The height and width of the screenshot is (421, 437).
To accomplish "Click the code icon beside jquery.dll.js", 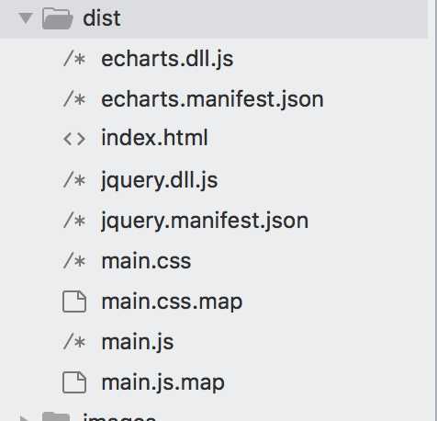I will tap(74, 180).
